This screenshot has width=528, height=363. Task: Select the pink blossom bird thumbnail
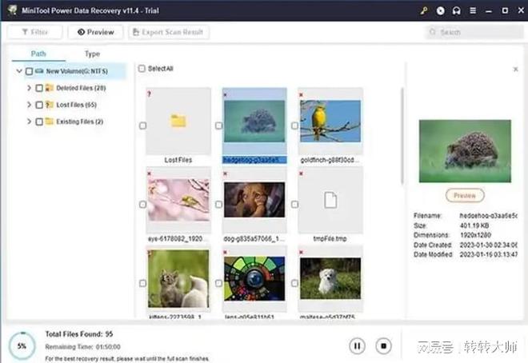point(178,200)
